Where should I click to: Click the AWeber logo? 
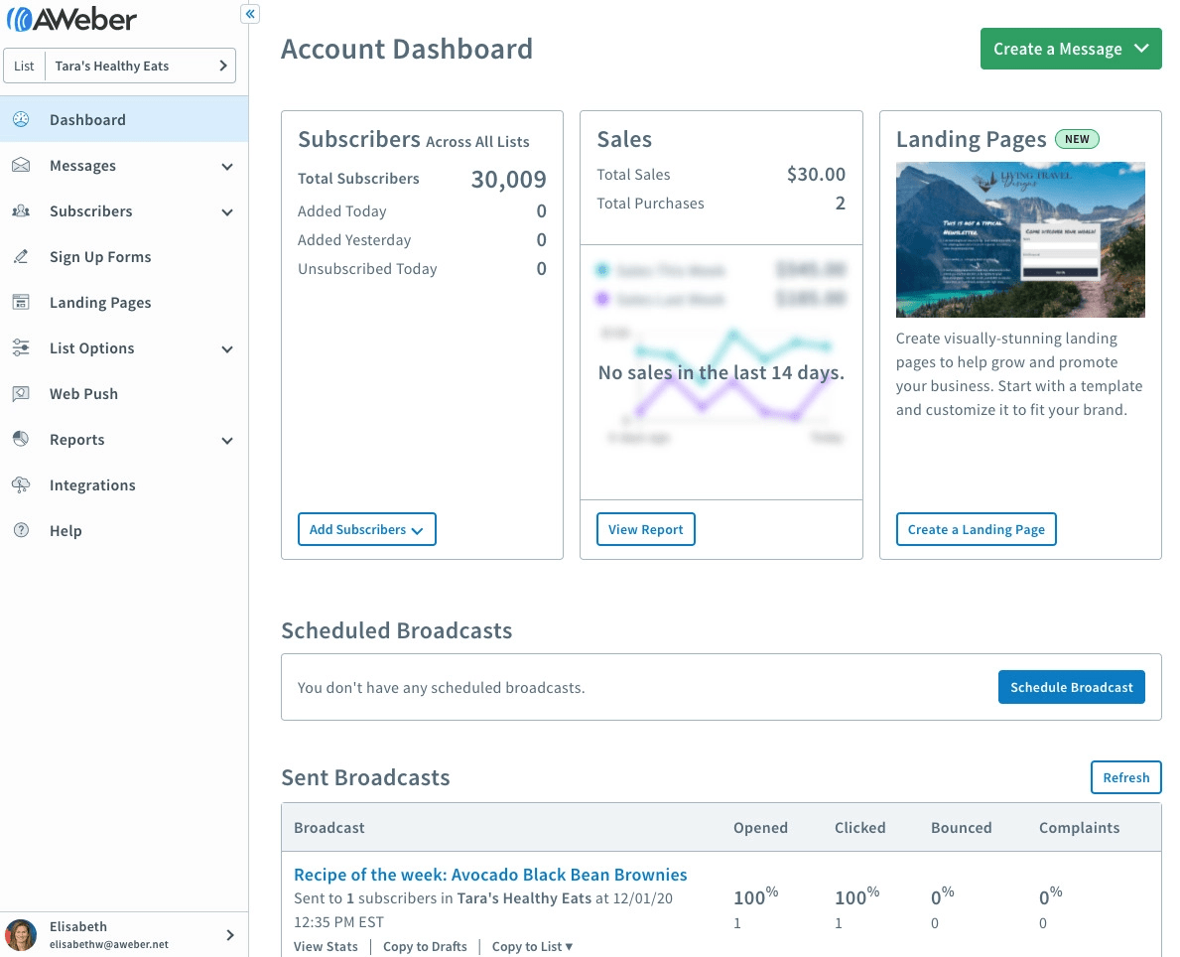tap(71, 18)
